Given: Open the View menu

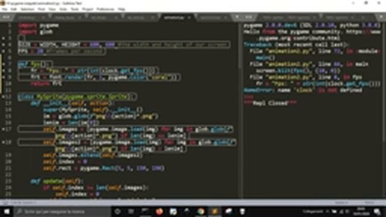Looking at the screenshot, I should [52, 9].
